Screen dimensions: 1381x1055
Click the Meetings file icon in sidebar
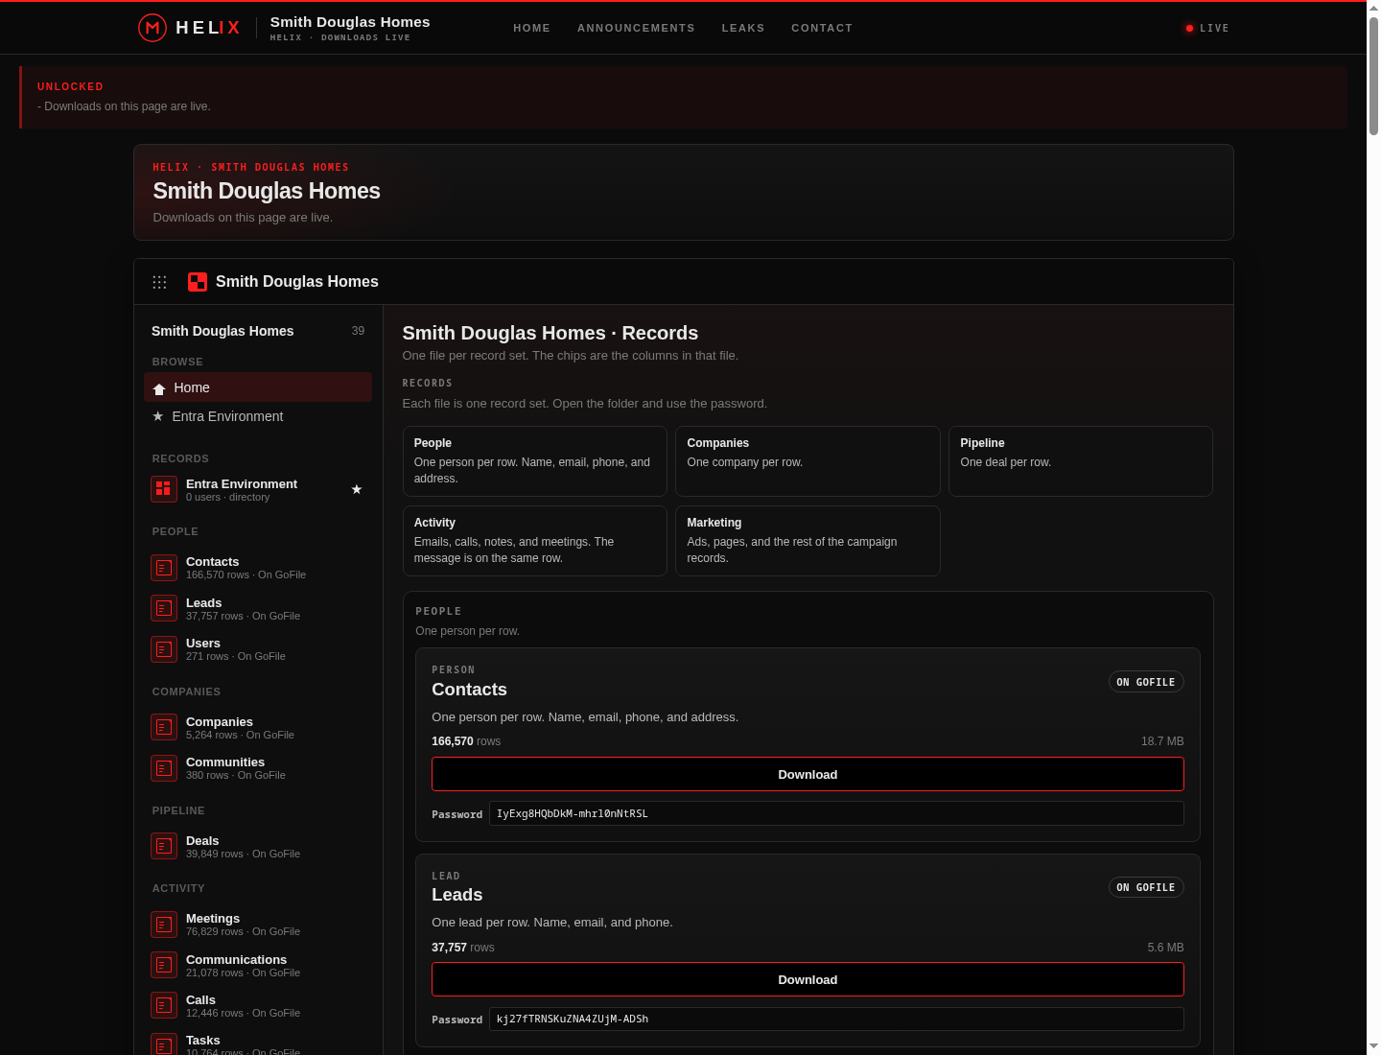tap(164, 925)
